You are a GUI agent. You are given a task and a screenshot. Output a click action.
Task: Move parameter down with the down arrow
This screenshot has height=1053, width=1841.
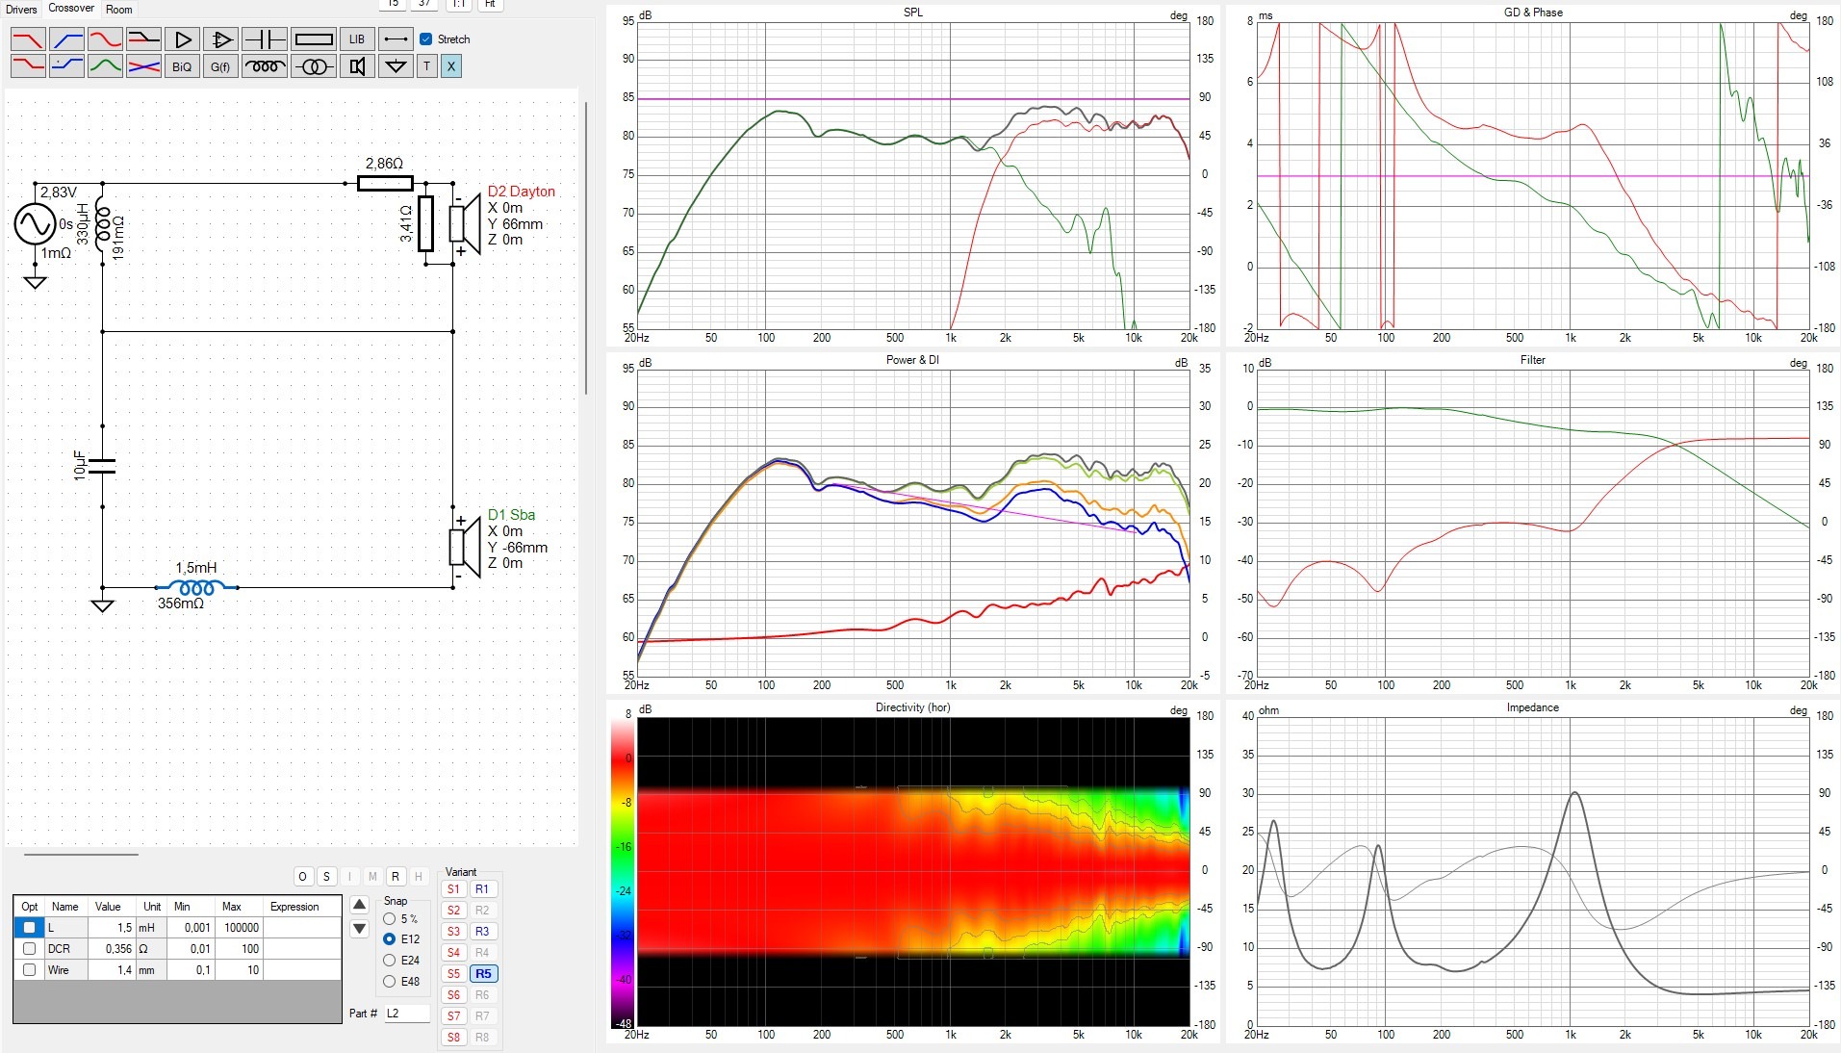tap(359, 929)
